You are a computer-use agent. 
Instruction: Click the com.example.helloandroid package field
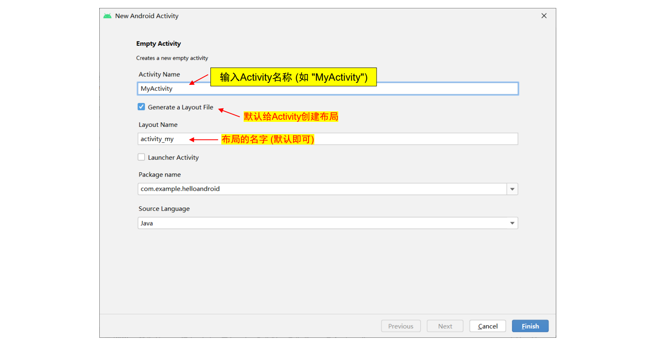(322, 189)
